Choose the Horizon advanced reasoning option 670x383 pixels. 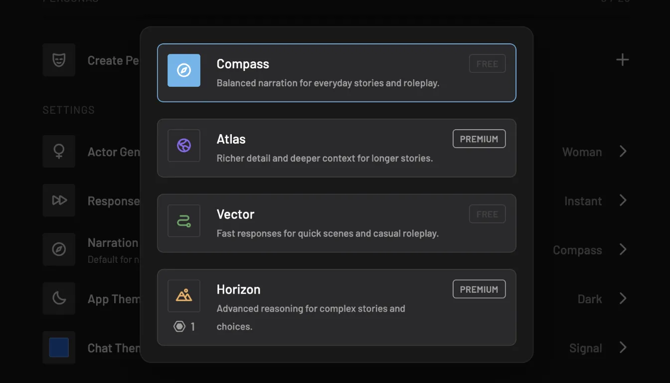336,308
